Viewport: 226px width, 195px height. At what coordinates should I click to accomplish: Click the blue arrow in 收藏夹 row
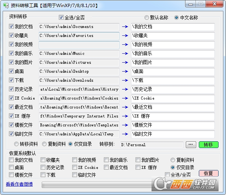point(125,36)
